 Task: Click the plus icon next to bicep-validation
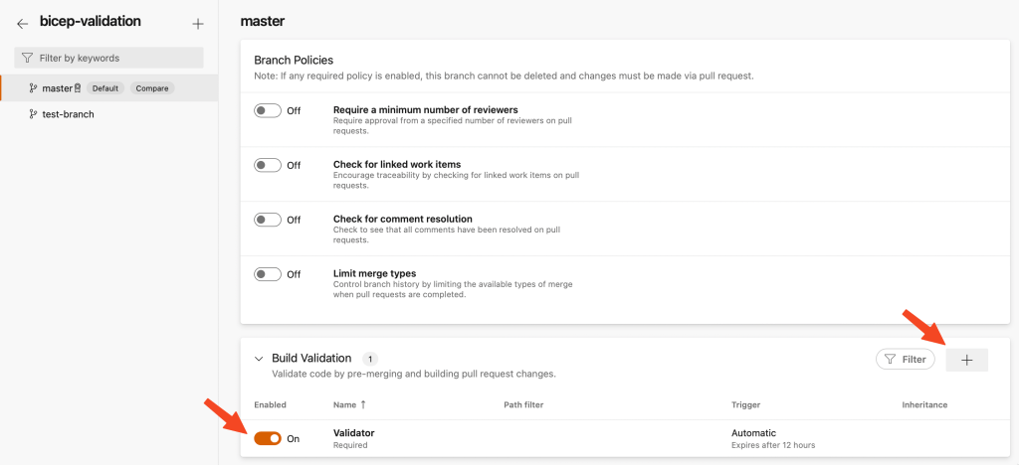click(197, 23)
